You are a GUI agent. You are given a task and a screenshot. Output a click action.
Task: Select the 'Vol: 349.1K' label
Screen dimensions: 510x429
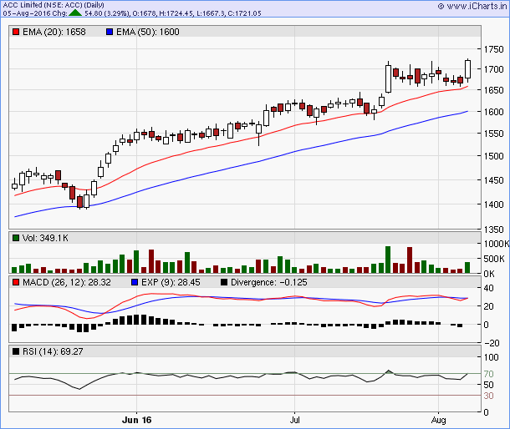click(45, 238)
